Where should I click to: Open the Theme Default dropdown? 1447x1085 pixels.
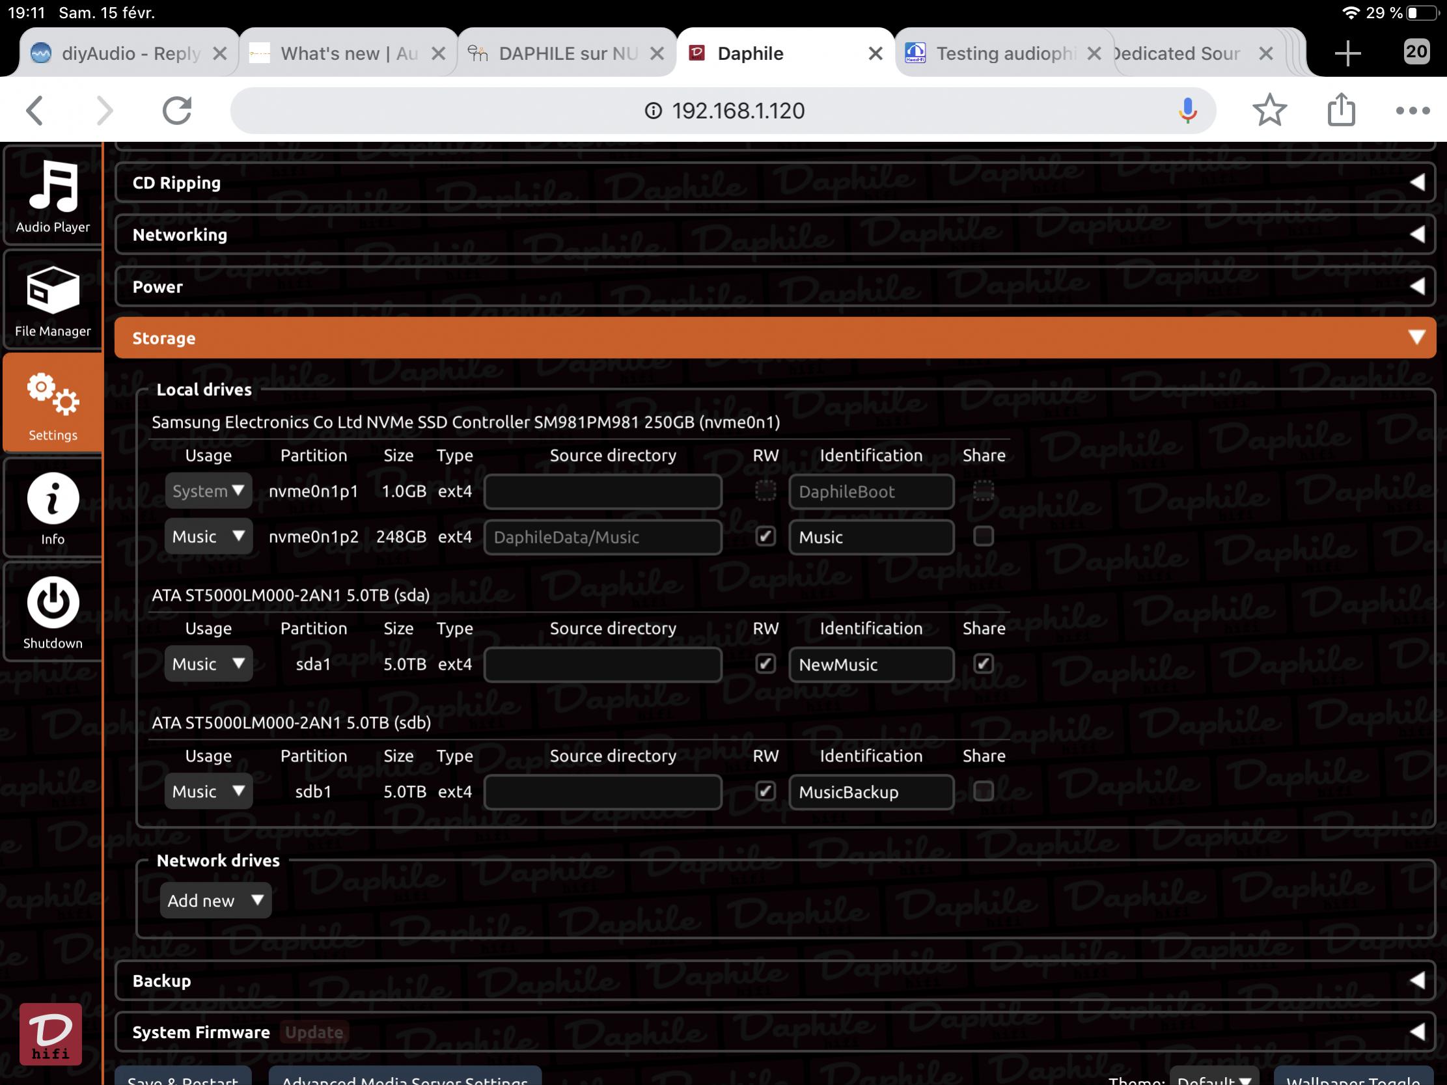click(1214, 1077)
